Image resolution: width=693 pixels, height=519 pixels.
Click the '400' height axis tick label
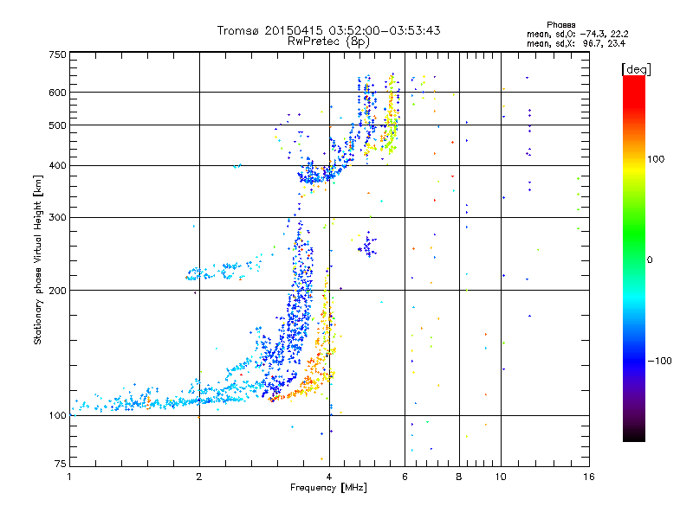(57, 166)
